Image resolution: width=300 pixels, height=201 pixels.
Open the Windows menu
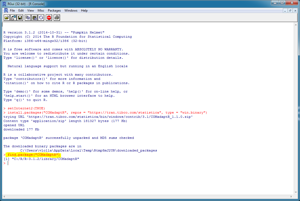tap(71, 11)
